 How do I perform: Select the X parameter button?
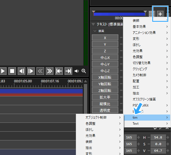coord(105,38)
